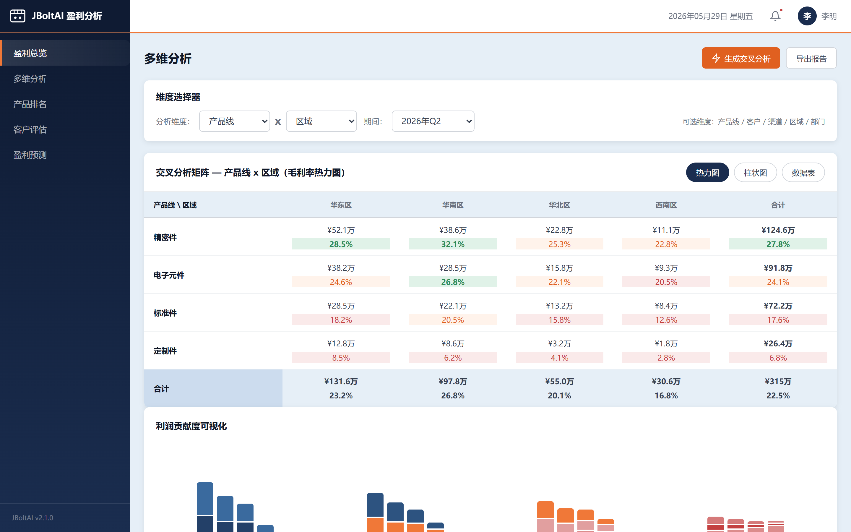
Task: Click the ¥315万 grand total
Action: (778, 381)
